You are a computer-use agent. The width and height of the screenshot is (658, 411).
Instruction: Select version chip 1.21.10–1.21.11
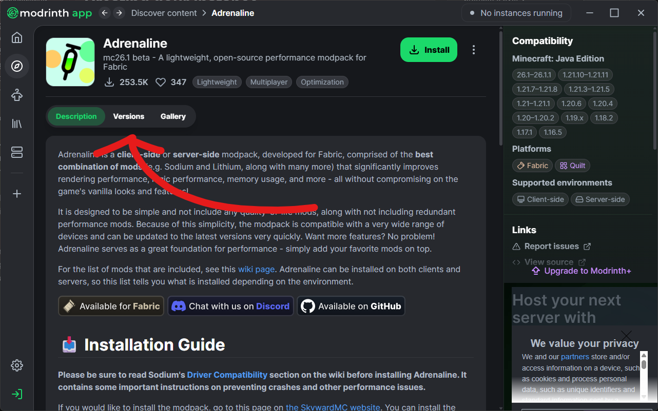585,75
